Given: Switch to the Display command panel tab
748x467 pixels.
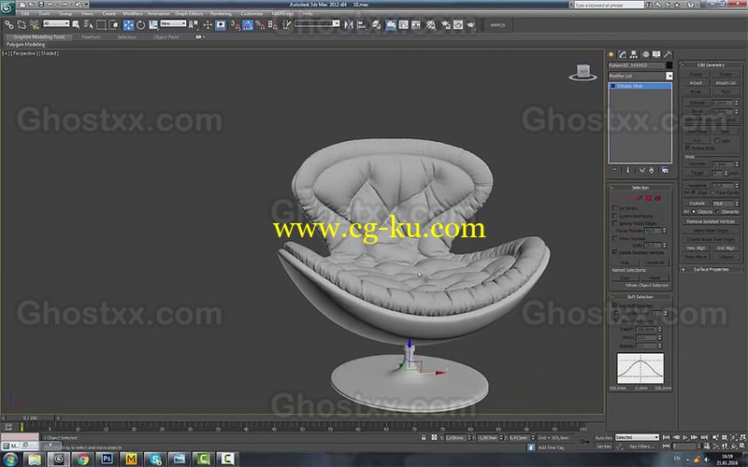Looking at the screenshot, I should (x=656, y=54).
